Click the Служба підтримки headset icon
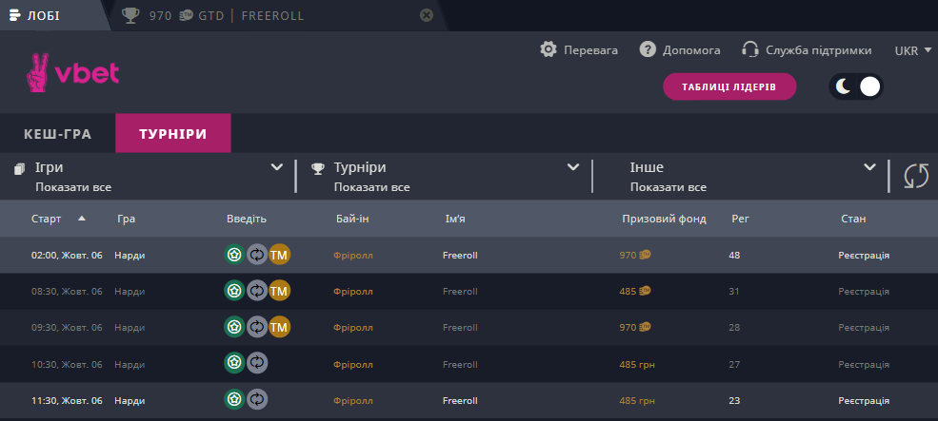This screenshot has width=938, height=421. [749, 49]
